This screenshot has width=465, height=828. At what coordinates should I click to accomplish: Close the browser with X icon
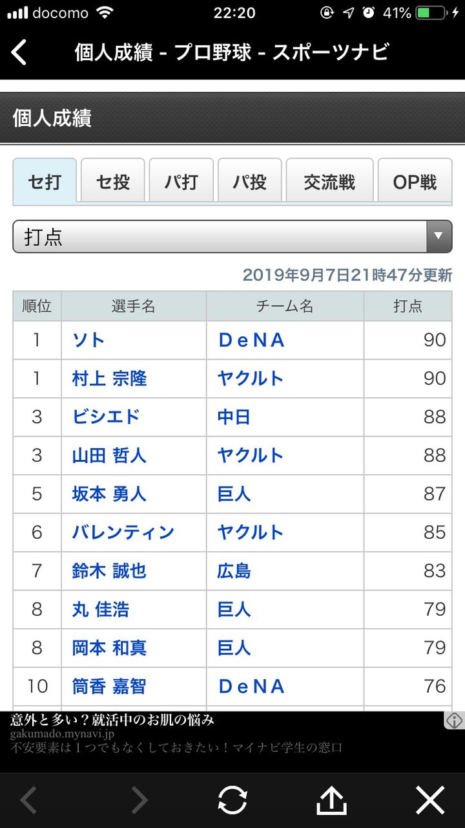pos(430,801)
